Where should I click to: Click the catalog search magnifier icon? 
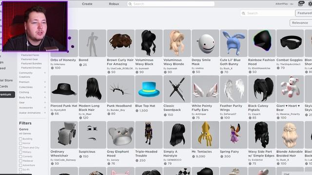pyautogui.click(x=243, y=13)
